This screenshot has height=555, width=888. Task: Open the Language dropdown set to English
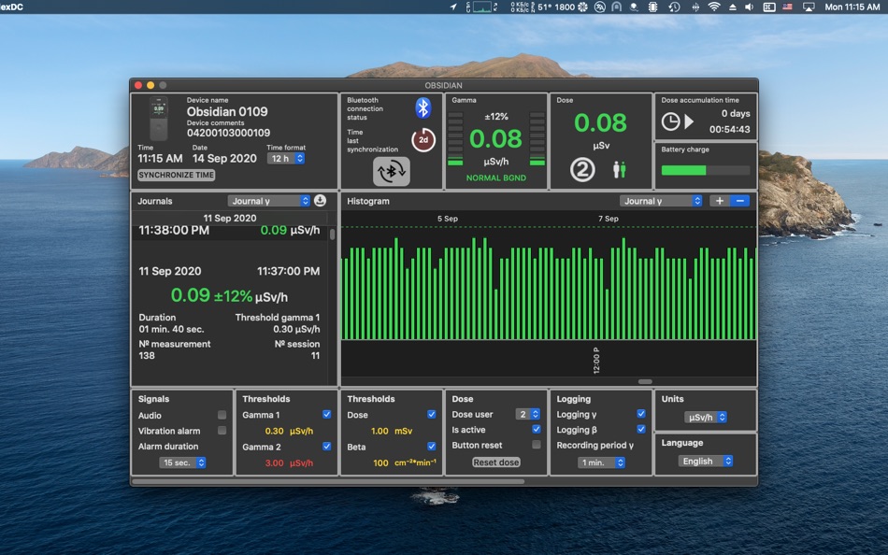706,462
